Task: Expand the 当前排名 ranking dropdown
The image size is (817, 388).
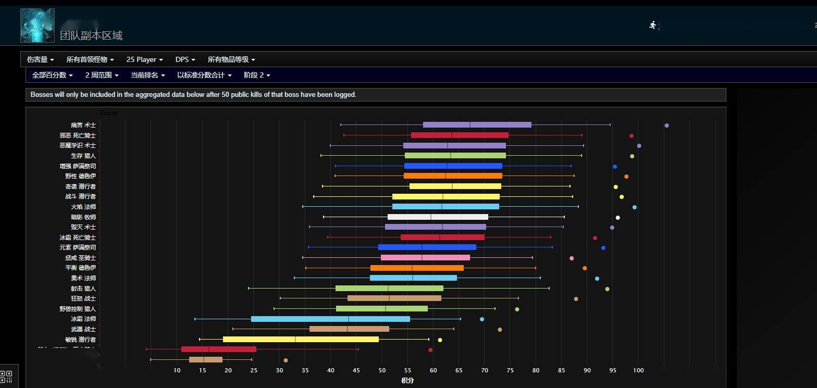Action: click(148, 75)
